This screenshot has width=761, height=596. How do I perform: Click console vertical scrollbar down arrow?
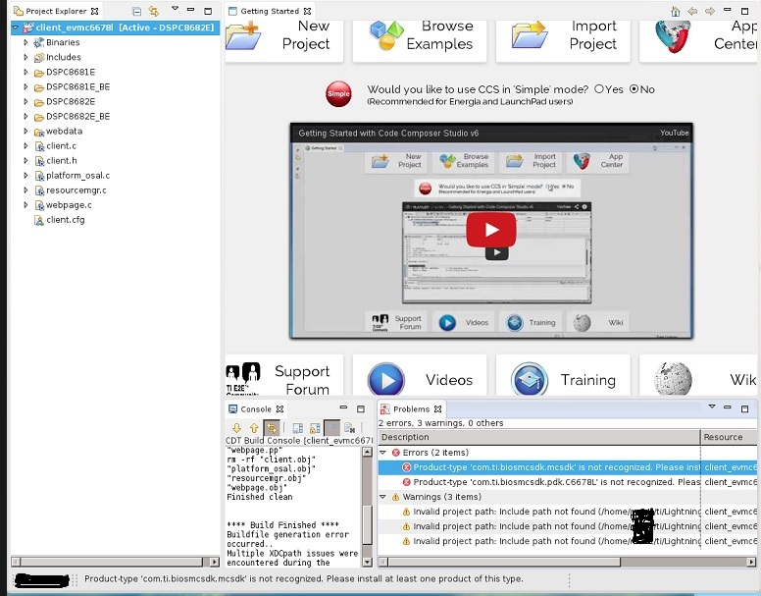368,562
